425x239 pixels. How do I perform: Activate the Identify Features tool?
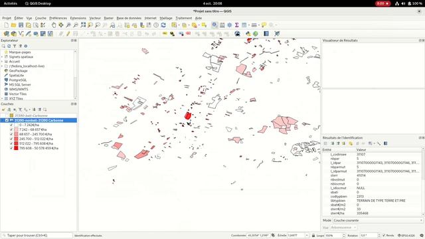click(x=214, y=25)
